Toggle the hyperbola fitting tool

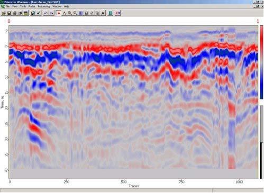65,13
